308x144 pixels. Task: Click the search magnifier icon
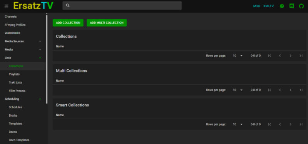coord(68,5)
